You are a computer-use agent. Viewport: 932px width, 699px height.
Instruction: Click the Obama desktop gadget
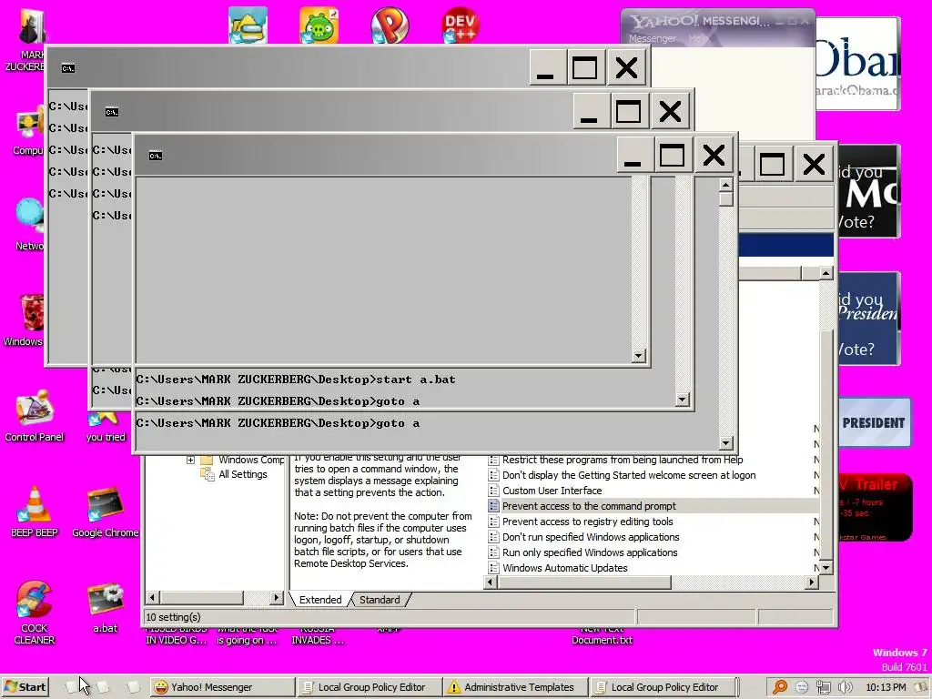tap(857, 64)
